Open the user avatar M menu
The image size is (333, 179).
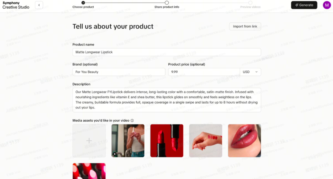(327, 5)
